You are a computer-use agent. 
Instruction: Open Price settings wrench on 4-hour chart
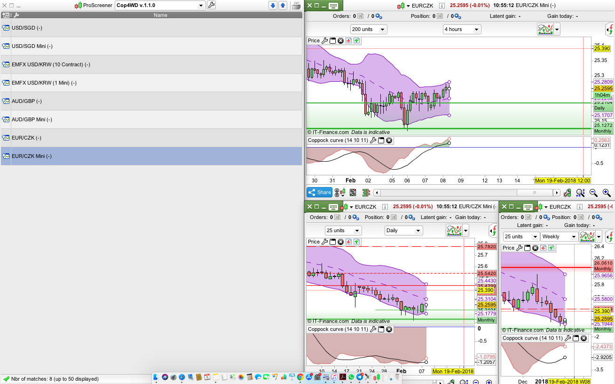[324, 41]
